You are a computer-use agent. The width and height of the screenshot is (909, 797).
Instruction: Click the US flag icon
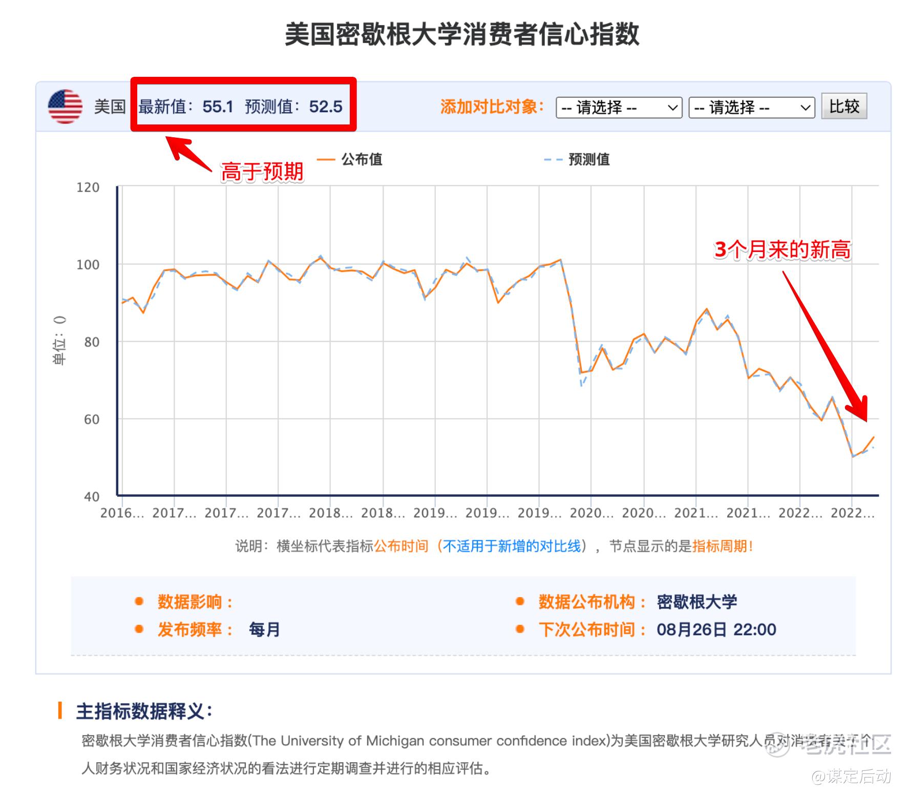click(65, 107)
